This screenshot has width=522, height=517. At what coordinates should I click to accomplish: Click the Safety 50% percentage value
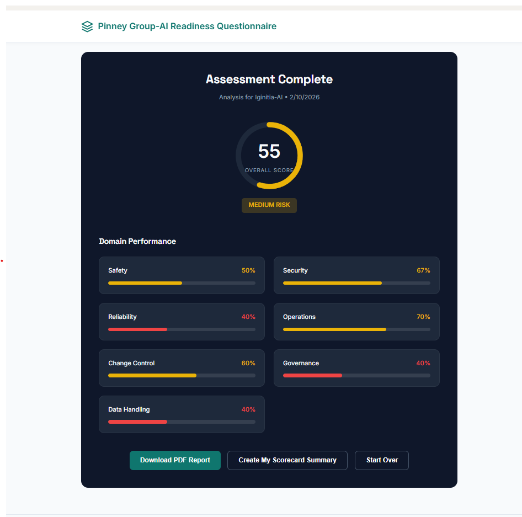click(x=248, y=270)
